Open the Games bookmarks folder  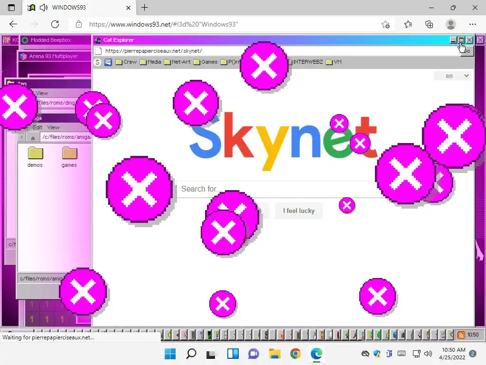(205, 62)
